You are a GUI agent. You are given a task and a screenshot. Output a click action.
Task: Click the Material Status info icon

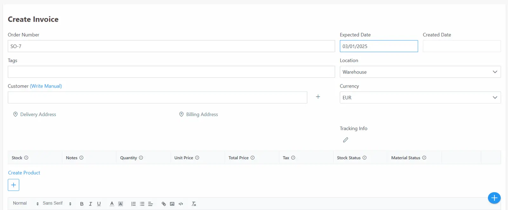click(x=424, y=158)
